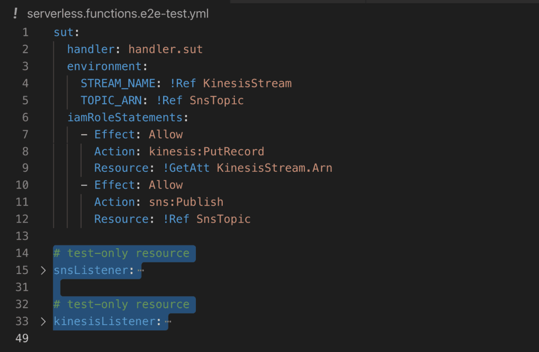The width and height of the screenshot is (539, 352).
Task: Click the YAML exclamation file icon in tab
Action: 15,14
